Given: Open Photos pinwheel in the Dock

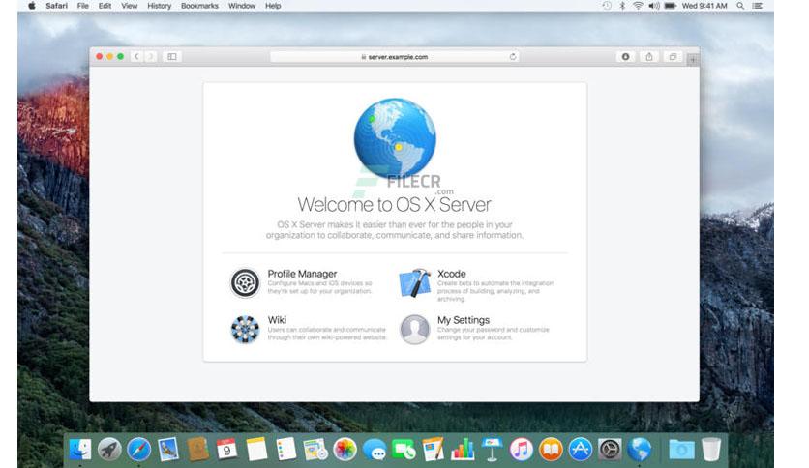Looking at the screenshot, I should click(x=345, y=450).
